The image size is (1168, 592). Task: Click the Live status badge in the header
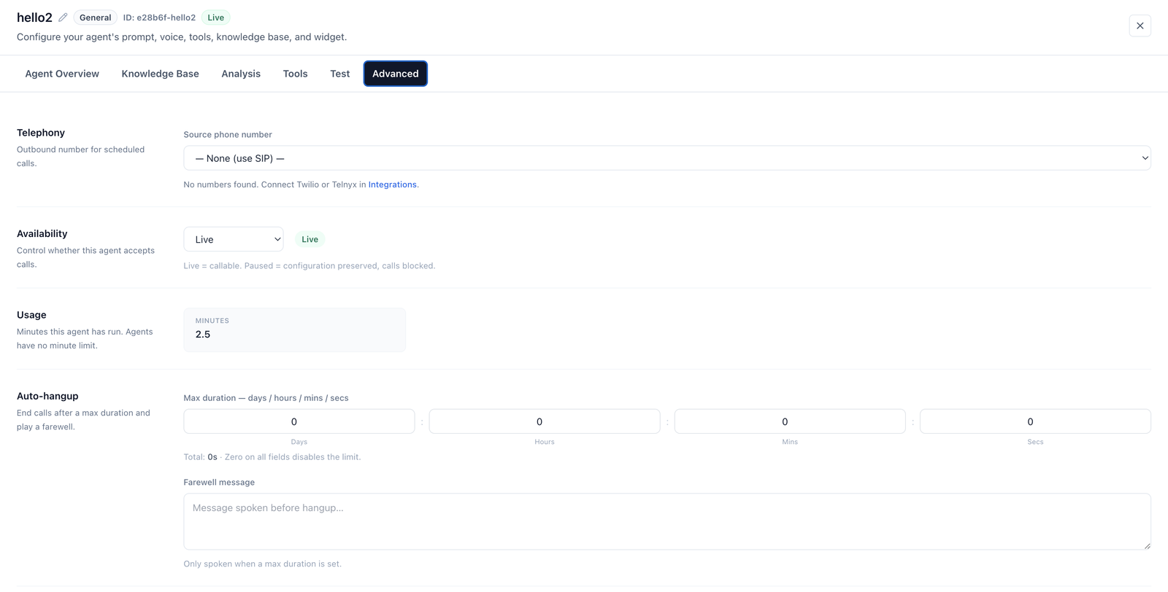tap(216, 17)
